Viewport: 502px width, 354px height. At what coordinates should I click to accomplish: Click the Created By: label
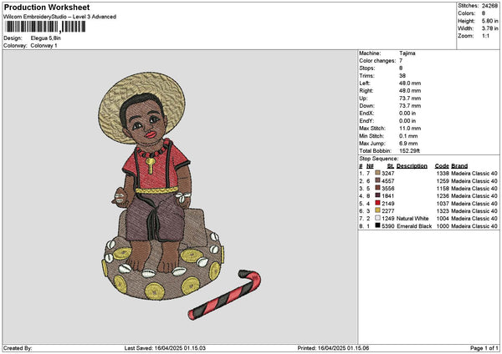18,348
